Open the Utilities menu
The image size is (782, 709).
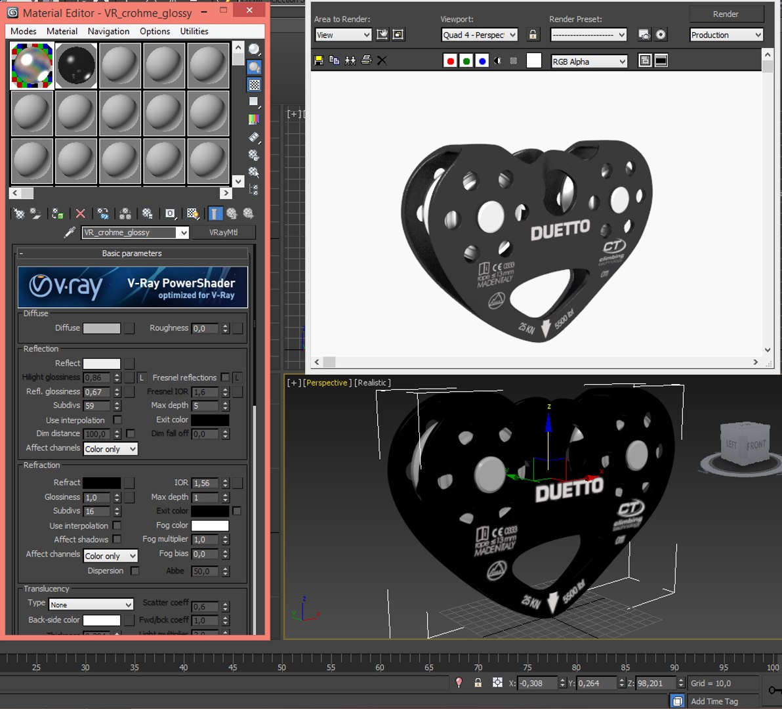point(194,31)
